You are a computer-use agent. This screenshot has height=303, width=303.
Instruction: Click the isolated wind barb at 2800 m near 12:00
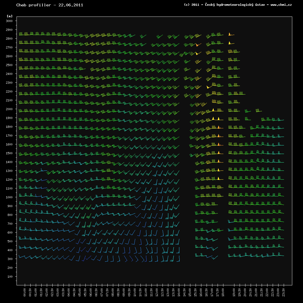pos(159,36)
